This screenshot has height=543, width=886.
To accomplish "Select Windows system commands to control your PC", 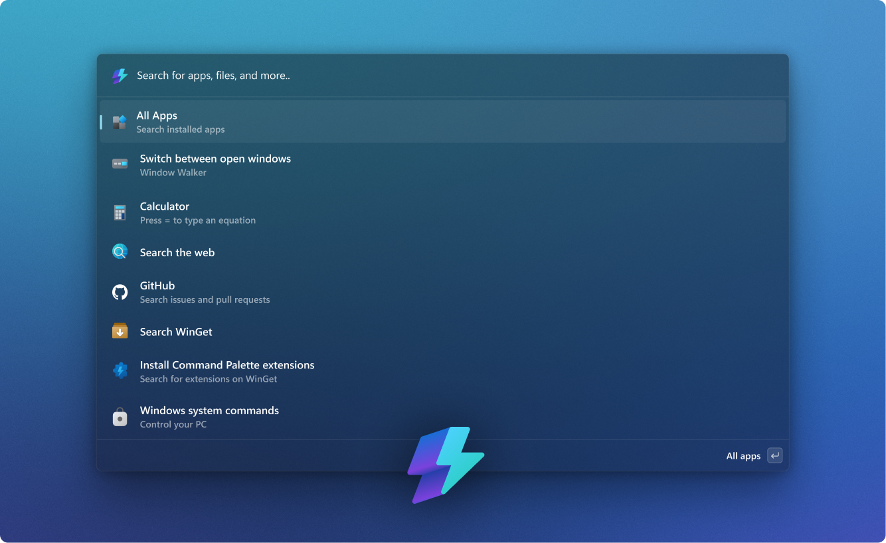I will tap(210, 416).
